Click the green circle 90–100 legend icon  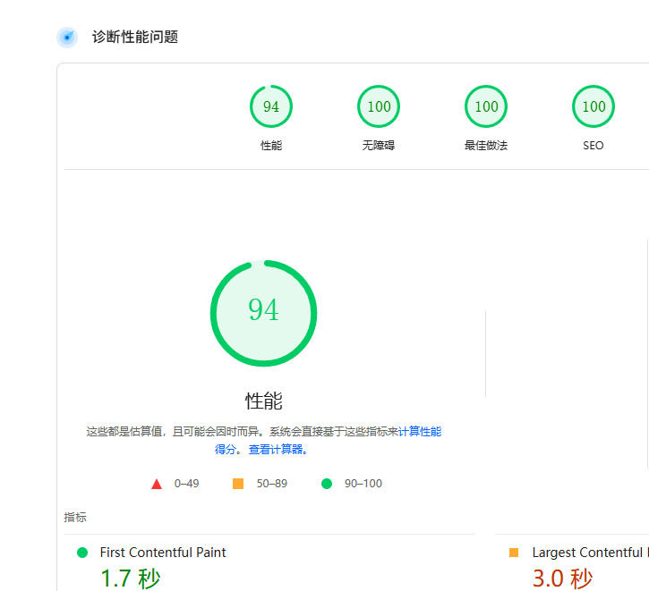[327, 484]
